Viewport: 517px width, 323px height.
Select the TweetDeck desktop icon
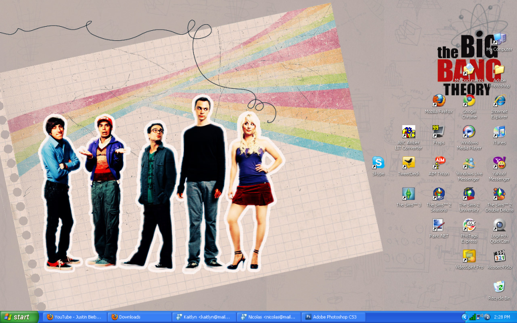(408, 166)
